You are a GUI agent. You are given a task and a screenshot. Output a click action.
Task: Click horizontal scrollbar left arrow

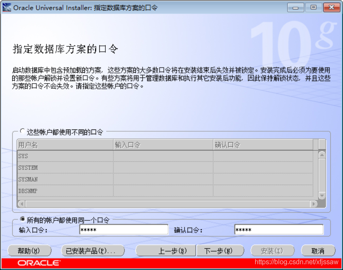point(21,204)
